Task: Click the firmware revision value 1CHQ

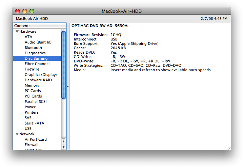Action: [116, 35]
